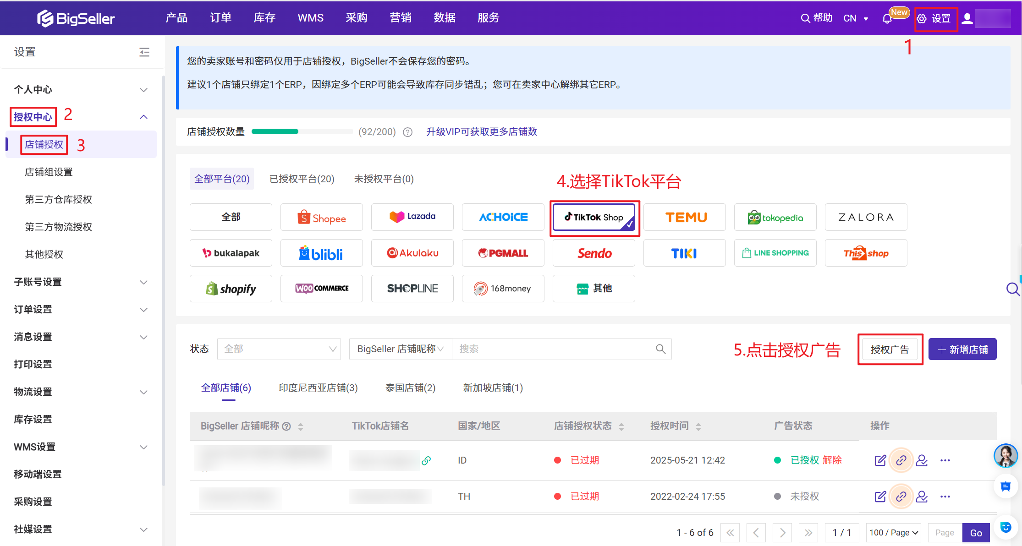Viewport: 1022px width, 546px height.
Task: Click 升级VIP可获取更多店铺数 link
Action: 482,132
